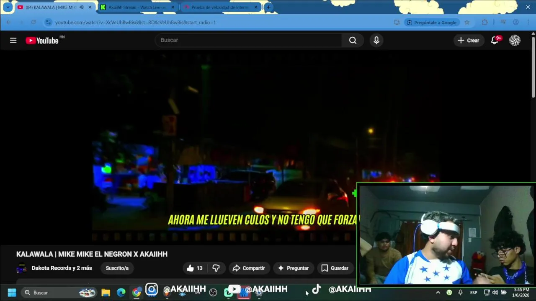
Task: Show hidden system tray icons
Action: (438, 293)
